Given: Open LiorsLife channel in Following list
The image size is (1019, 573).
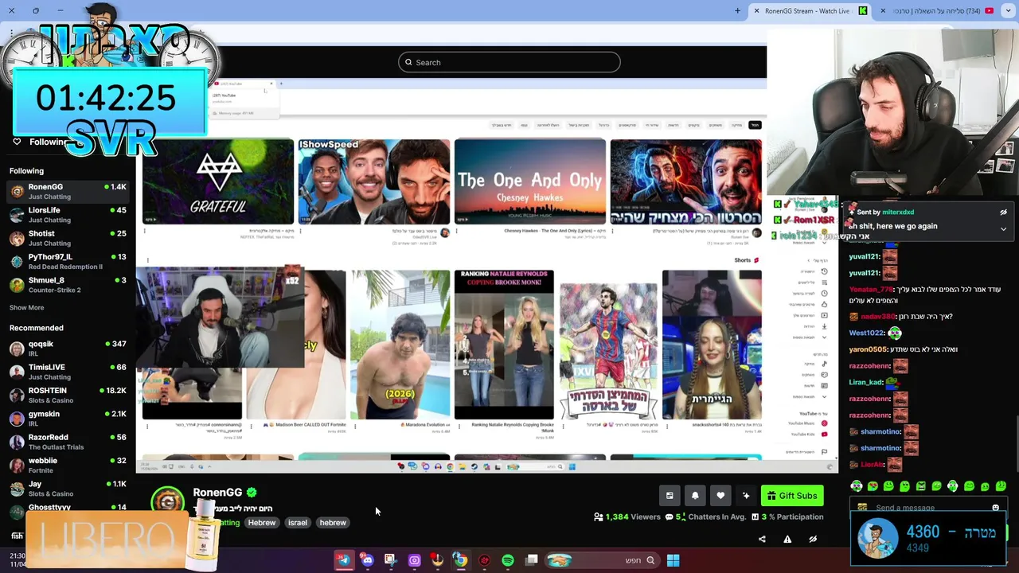Looking at the screenshot, I should point(68,215).
